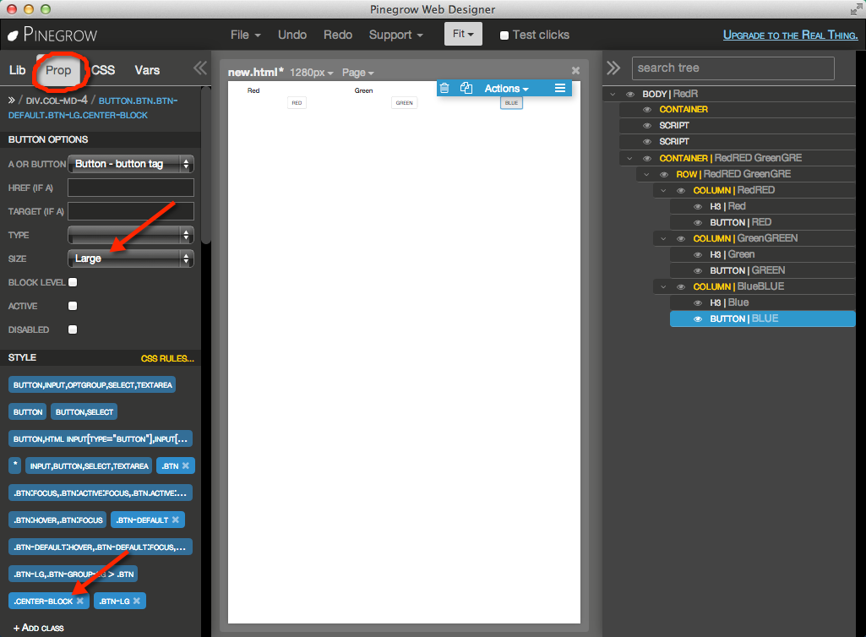This screenshot has width=866, height=637.
Task: Select the BUTTON,SELECT style rule tag
Action: coord(84,412)
